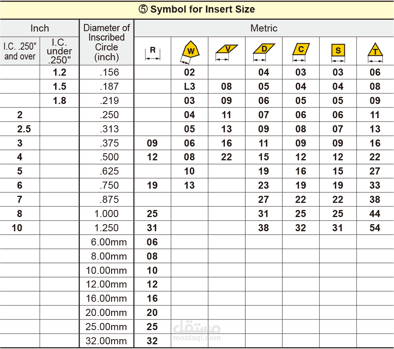Choose the V rhombic insert shape icon

point(227,52)
